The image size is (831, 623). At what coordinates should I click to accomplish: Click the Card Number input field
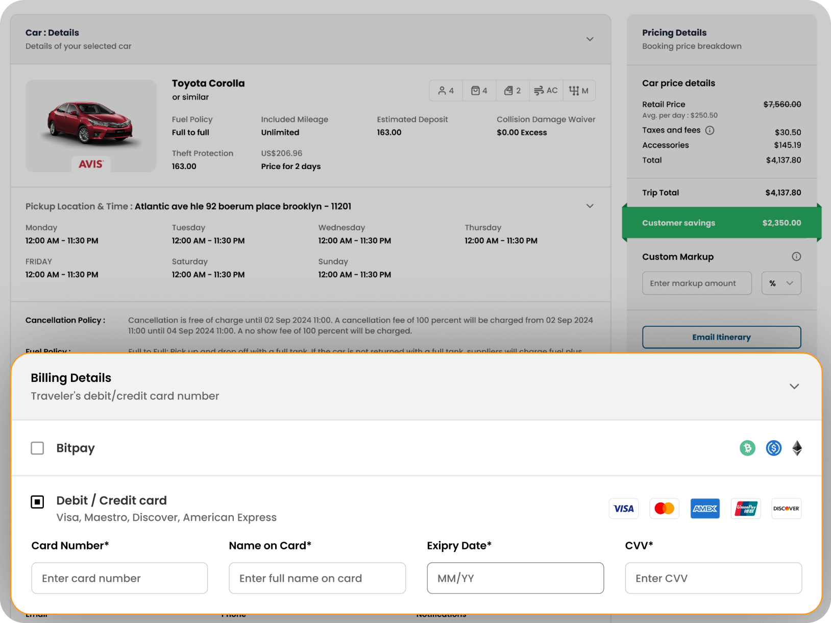point(119,578)
